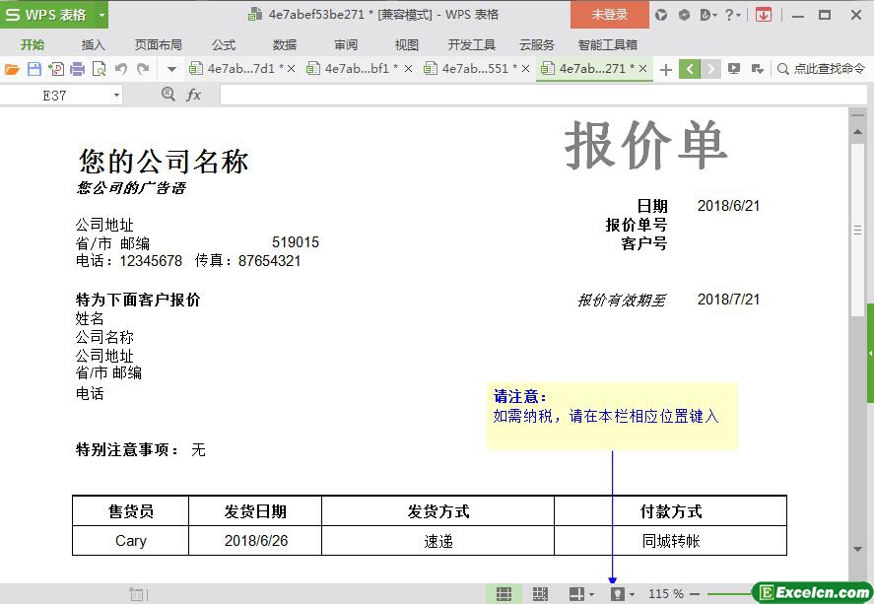Screen dimensions: 874x604
Task: Click the fx insert function icon
Action: (x=194, y=95)
